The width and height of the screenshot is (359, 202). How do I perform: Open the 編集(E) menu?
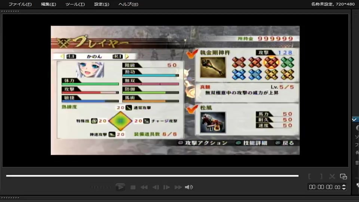pos(48,4)
